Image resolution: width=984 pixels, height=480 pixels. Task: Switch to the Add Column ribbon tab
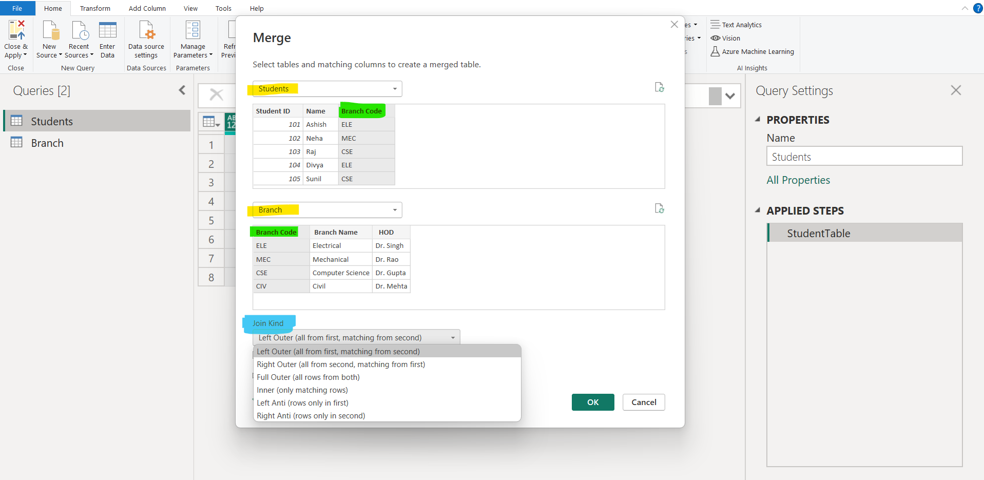147,8
